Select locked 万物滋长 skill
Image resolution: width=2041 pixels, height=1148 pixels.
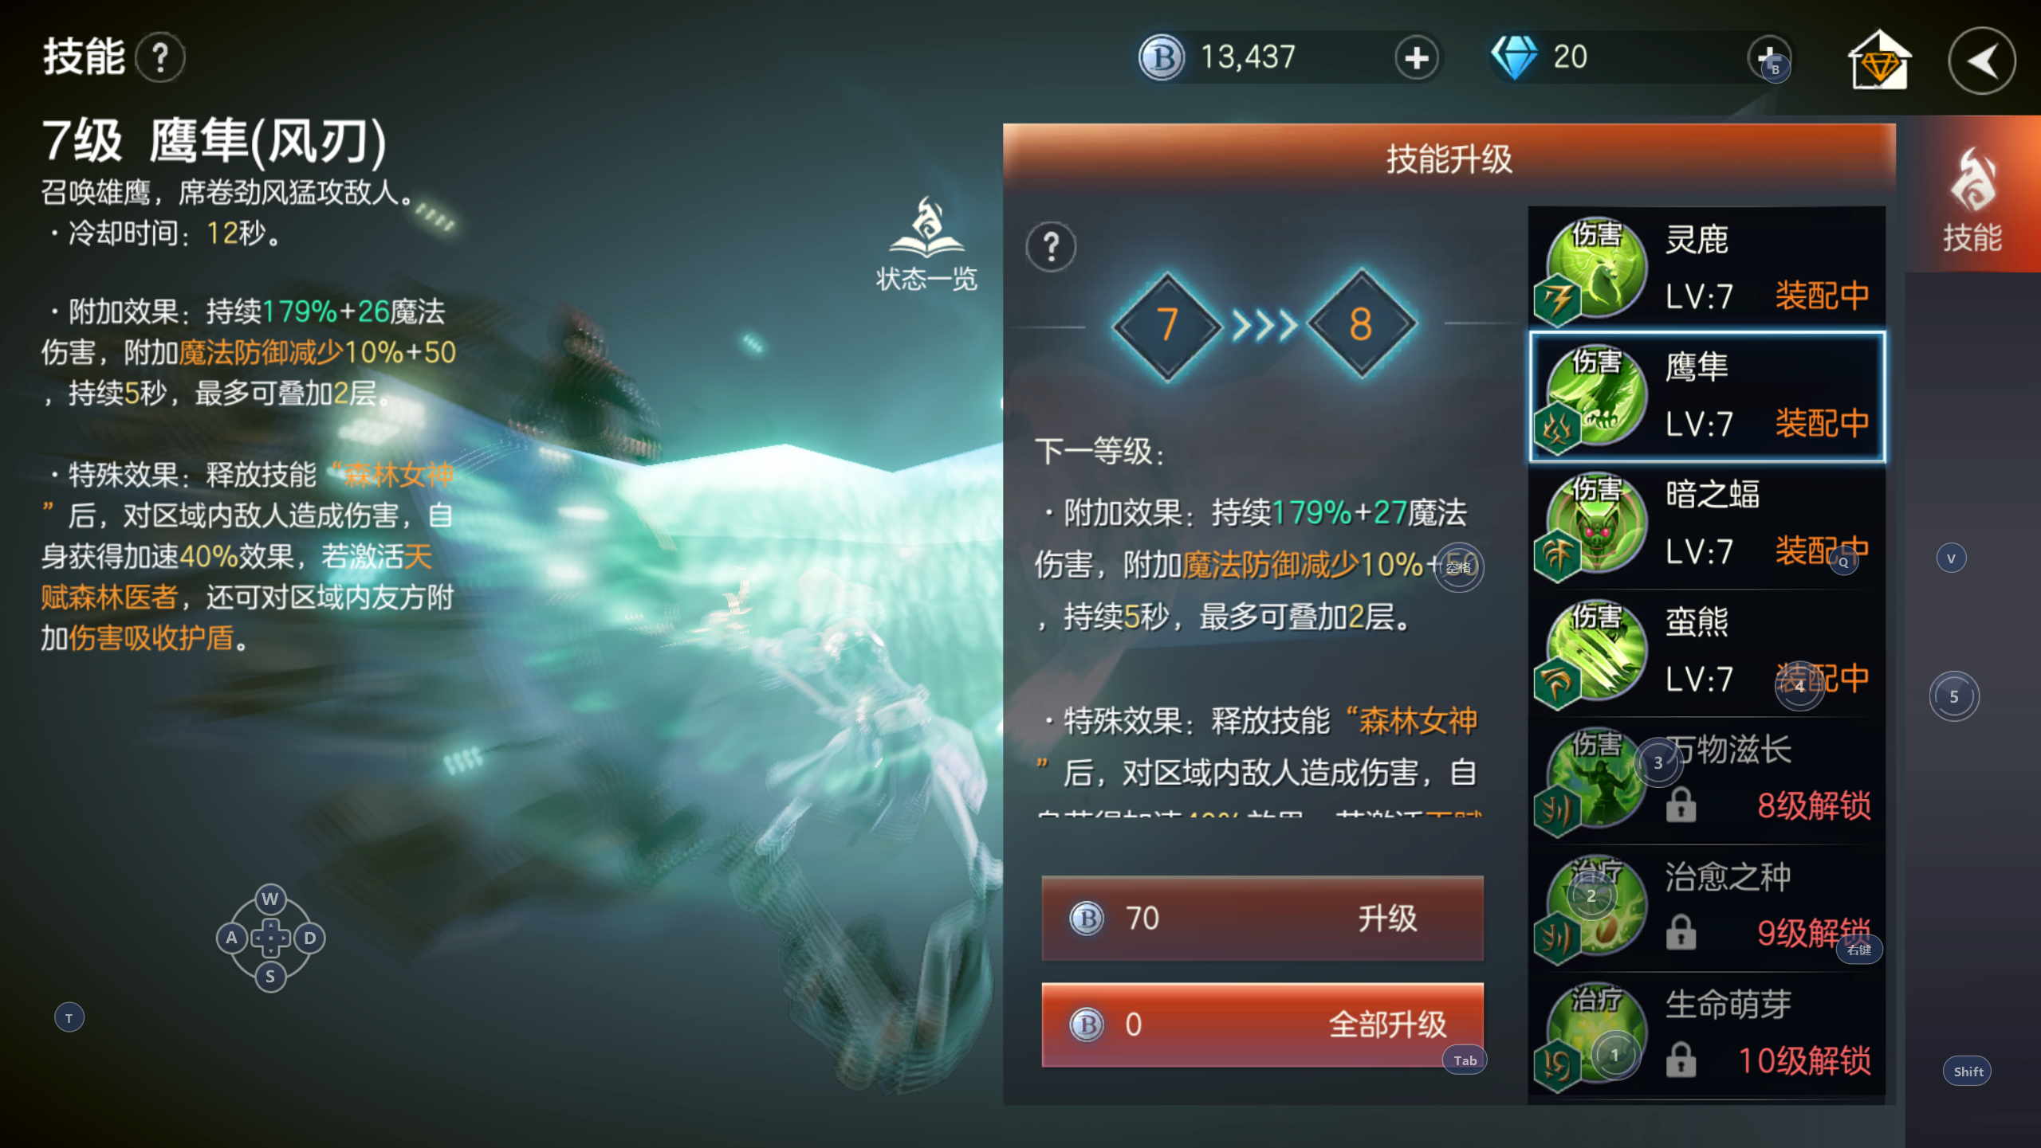click(x=1707, y=779)
